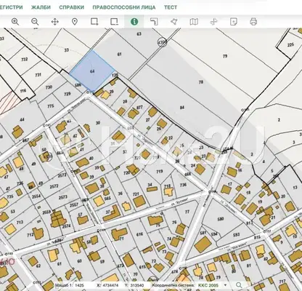Click parcel number 77 on map

187,212
